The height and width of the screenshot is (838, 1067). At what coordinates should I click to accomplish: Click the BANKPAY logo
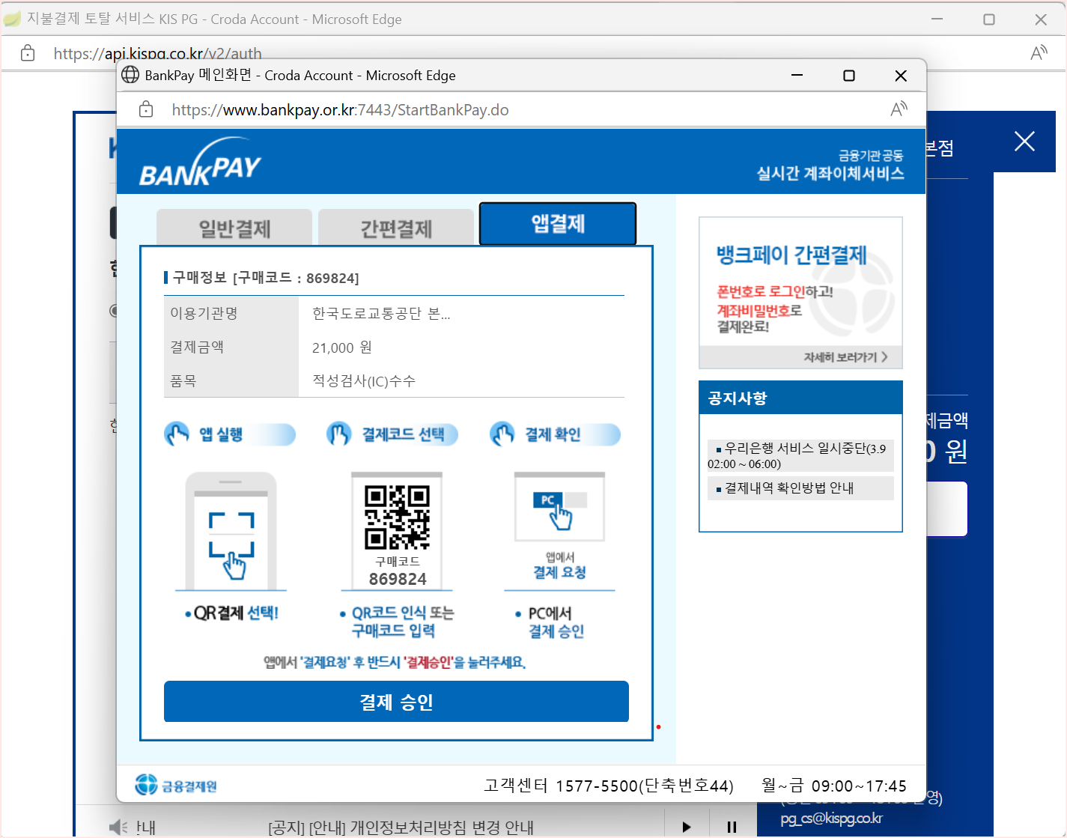pos(200,162)
